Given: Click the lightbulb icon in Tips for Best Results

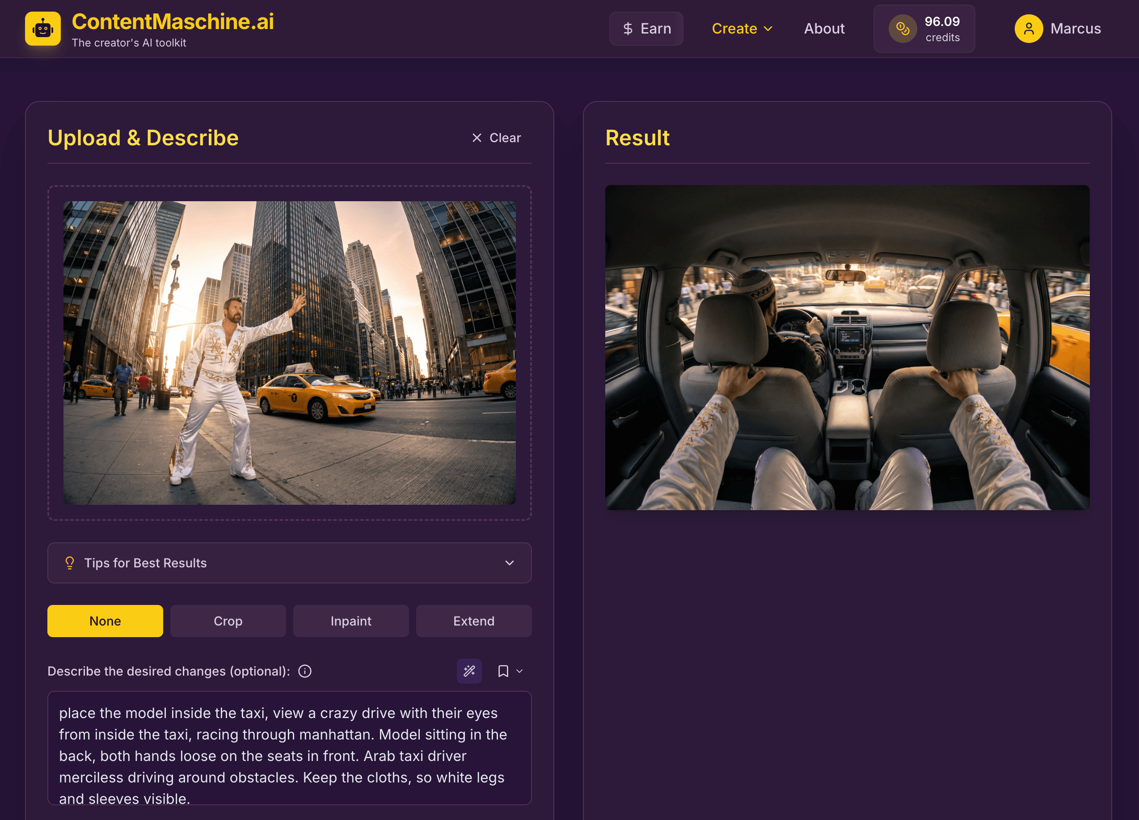Looking at the screenshot, I should [x=70, y=563].
